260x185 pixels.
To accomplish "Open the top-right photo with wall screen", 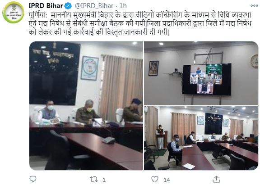I will pyautogui.click(x=201, y=73).
